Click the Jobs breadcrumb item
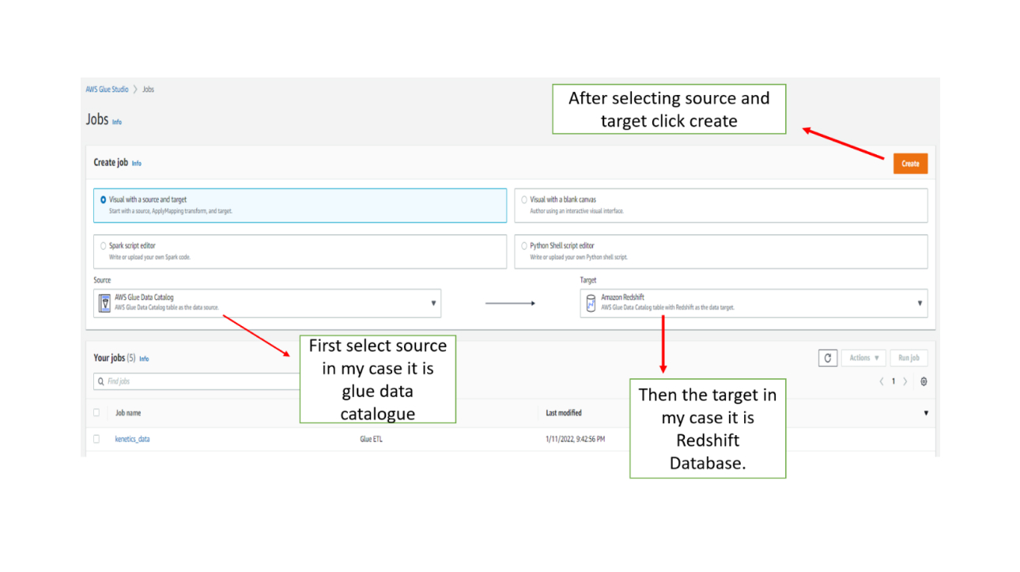Viewport: 1020px width, 572px height. (x=148, y=89)
